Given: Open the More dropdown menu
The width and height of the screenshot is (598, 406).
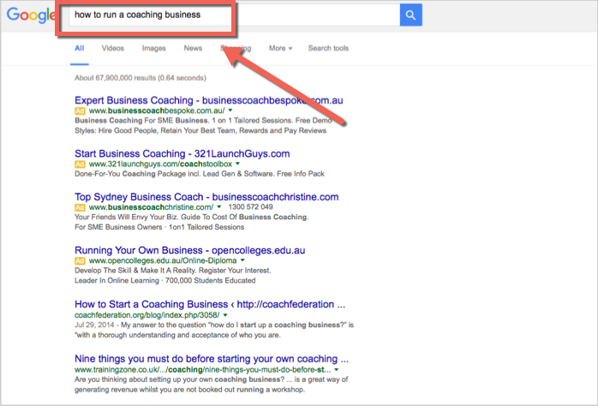Looking at the screenshot, I should coord(280,49).
